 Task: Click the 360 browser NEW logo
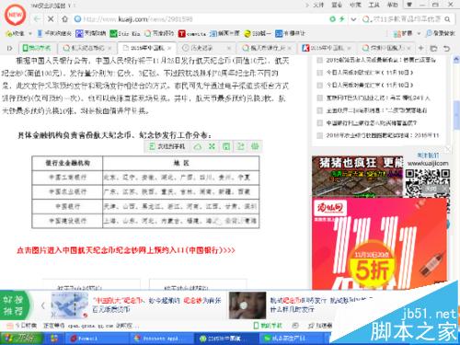pos(15,15)
